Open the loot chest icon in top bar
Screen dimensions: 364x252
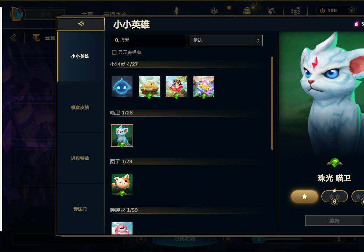(247, 11)
